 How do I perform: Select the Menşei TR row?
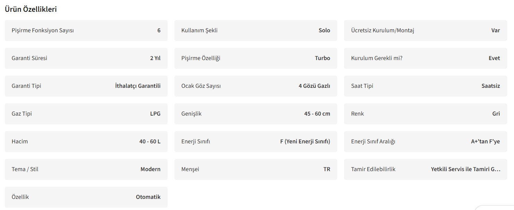(x=256, y=169)
